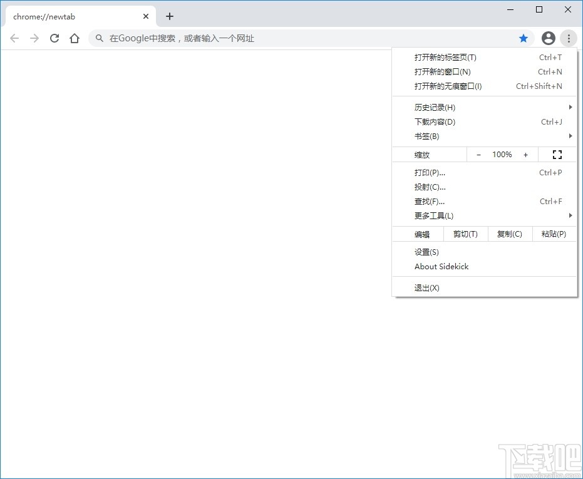Select 打开新的无痕窗口 menu item
The height and width of the screenshot is (479, 583).
(x=448, y=86)
